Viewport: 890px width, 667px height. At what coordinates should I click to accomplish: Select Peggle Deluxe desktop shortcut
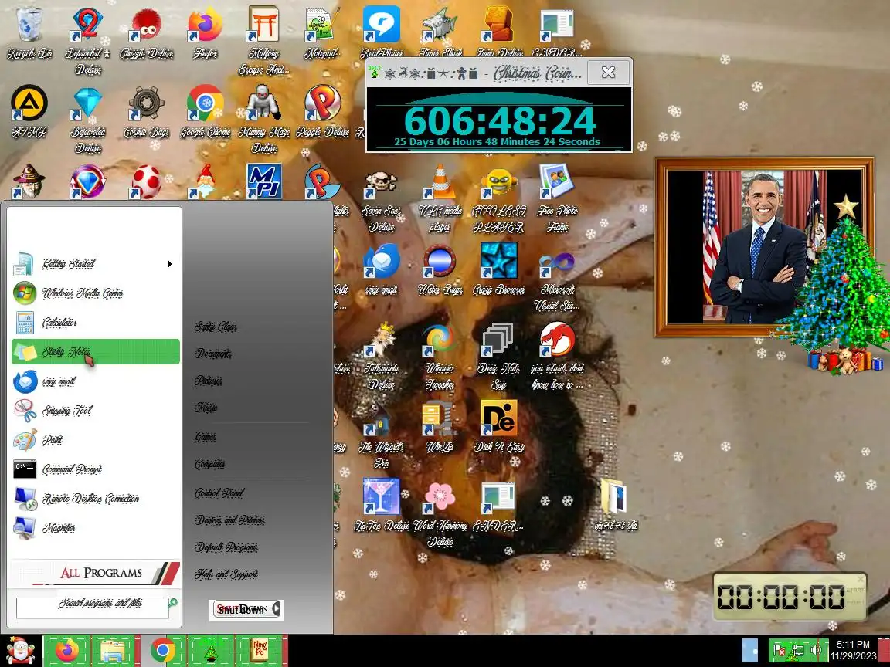322,112
